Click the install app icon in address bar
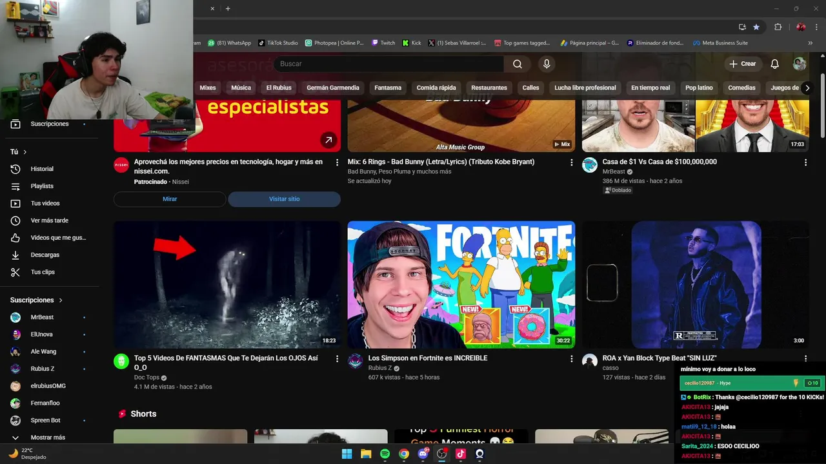Image resolution: width=826 pixels, height=464 pixels. 742,27
